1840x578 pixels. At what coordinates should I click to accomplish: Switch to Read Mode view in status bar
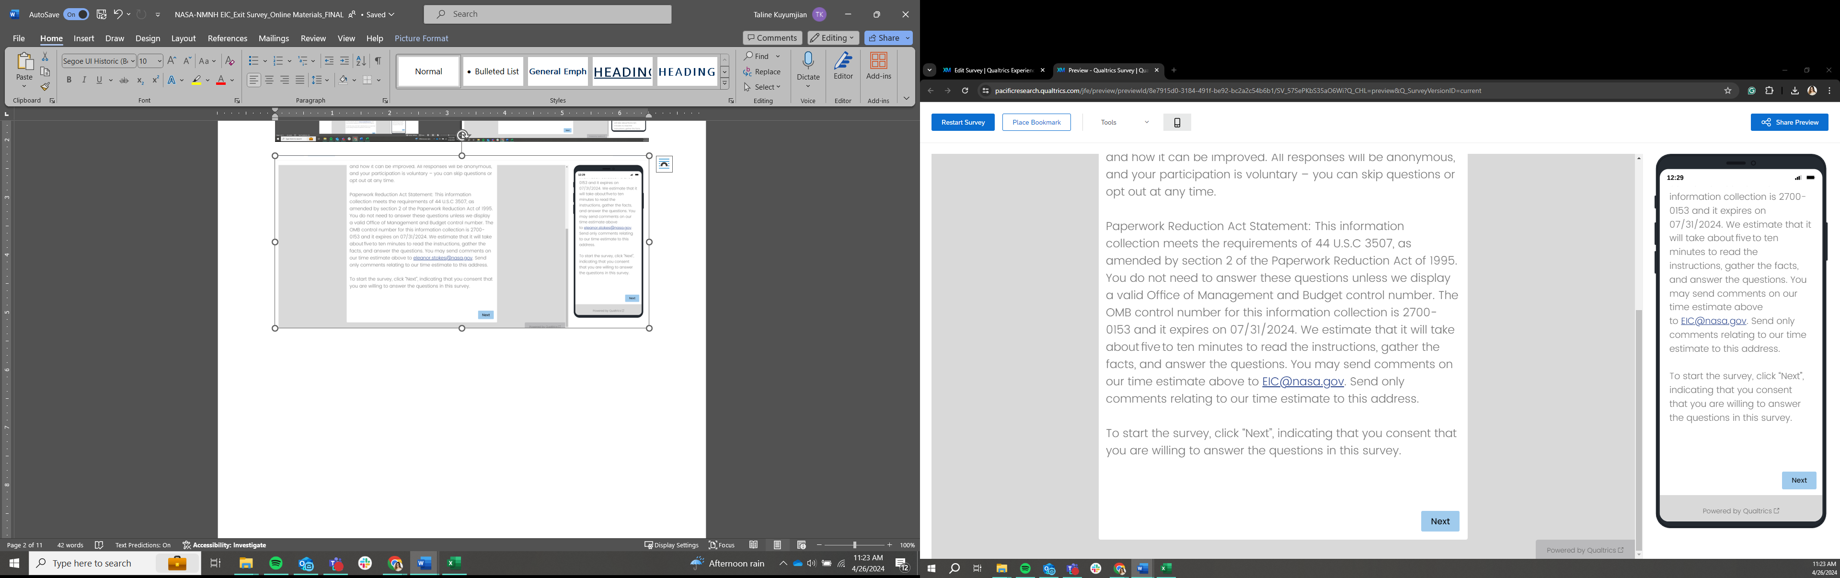[x=754, y=545]
